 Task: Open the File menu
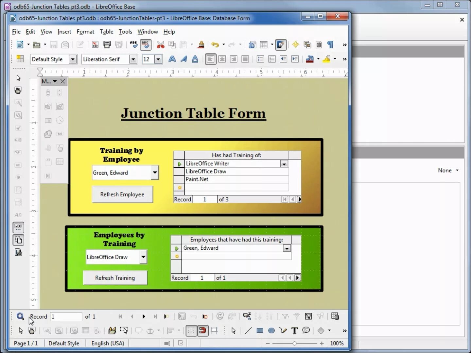pyautogui.click(x=16, y=32)
